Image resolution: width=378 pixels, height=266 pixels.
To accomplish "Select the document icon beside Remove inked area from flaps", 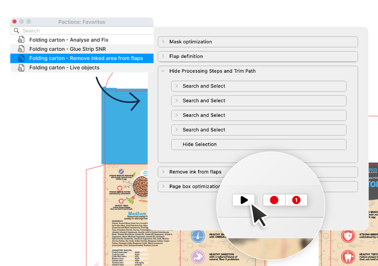I will click(x=21, y=58).
